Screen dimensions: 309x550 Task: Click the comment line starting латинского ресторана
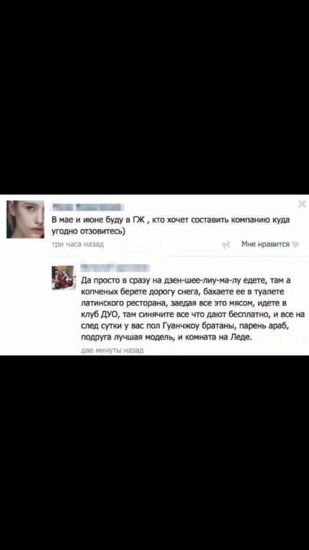184,303
